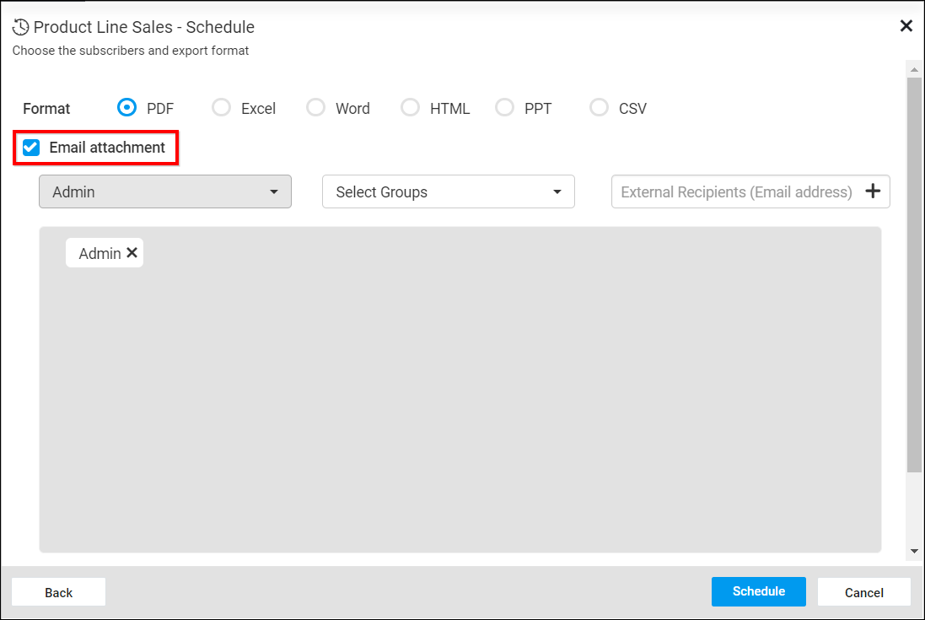
Task: Uncheck the Email attachment checkbox
Action: (31, 148)
